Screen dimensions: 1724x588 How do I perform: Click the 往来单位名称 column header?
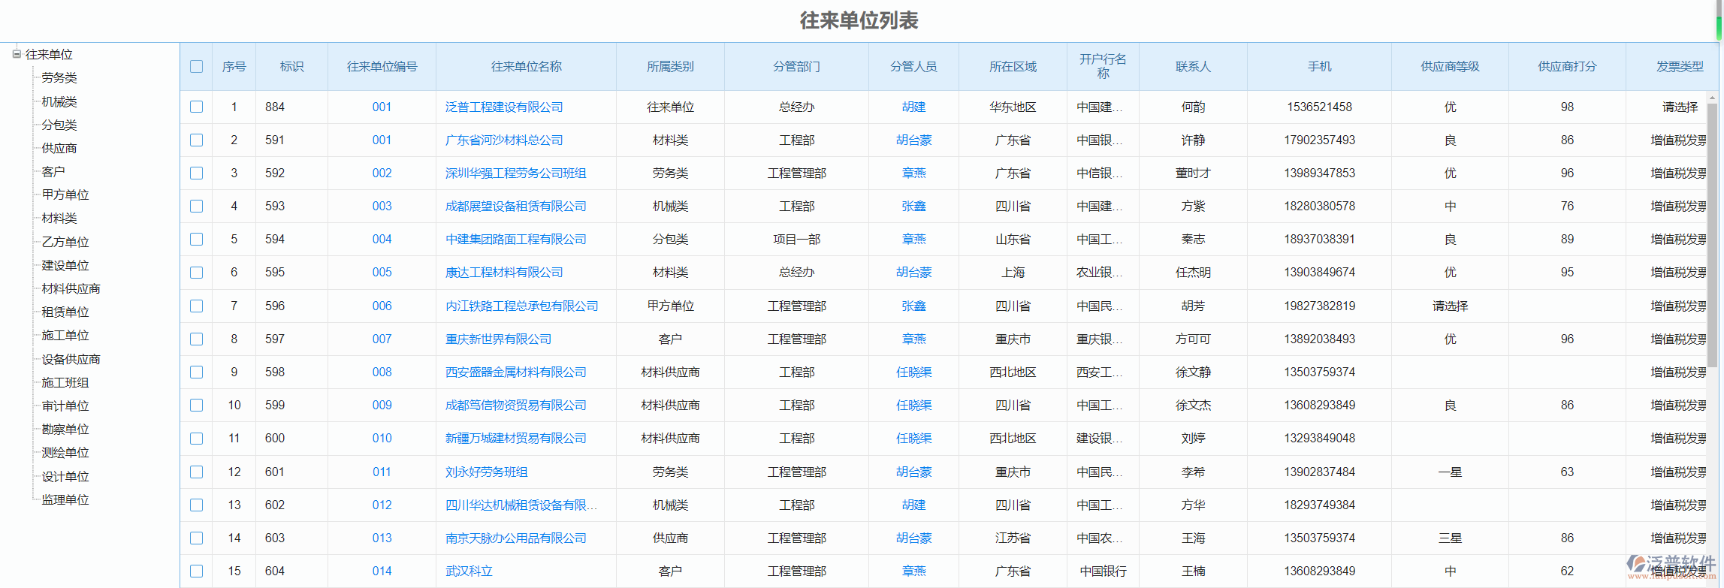[x=526, y=67]
